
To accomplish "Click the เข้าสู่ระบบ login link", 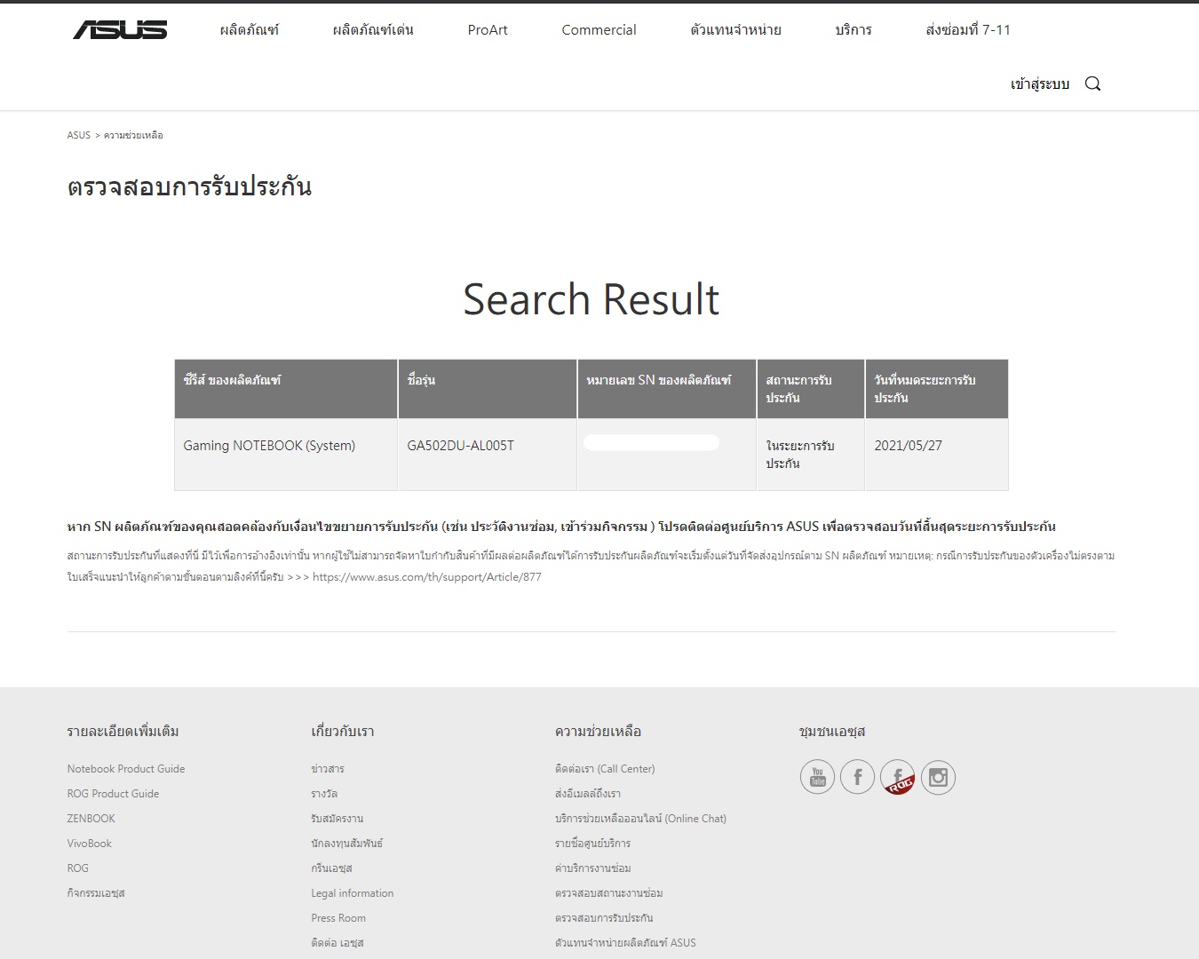I will (x=1040, y=84).
